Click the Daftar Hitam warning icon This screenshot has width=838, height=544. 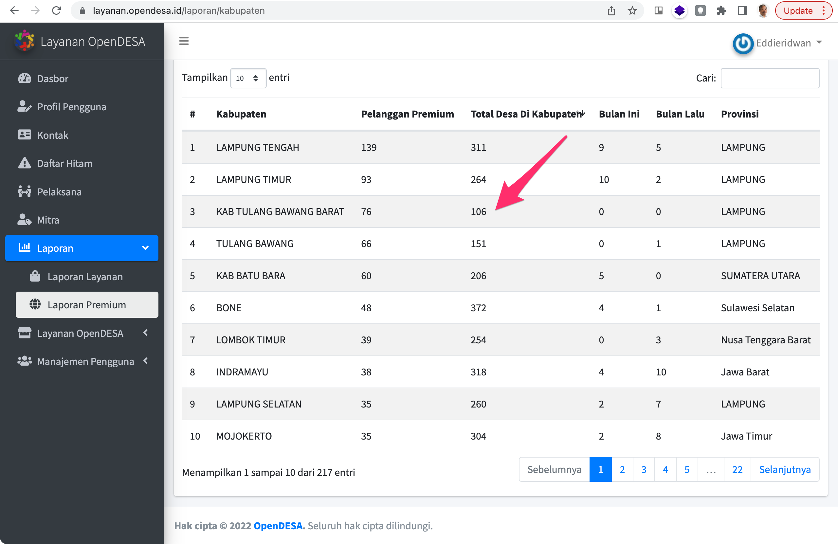point(25,163)
